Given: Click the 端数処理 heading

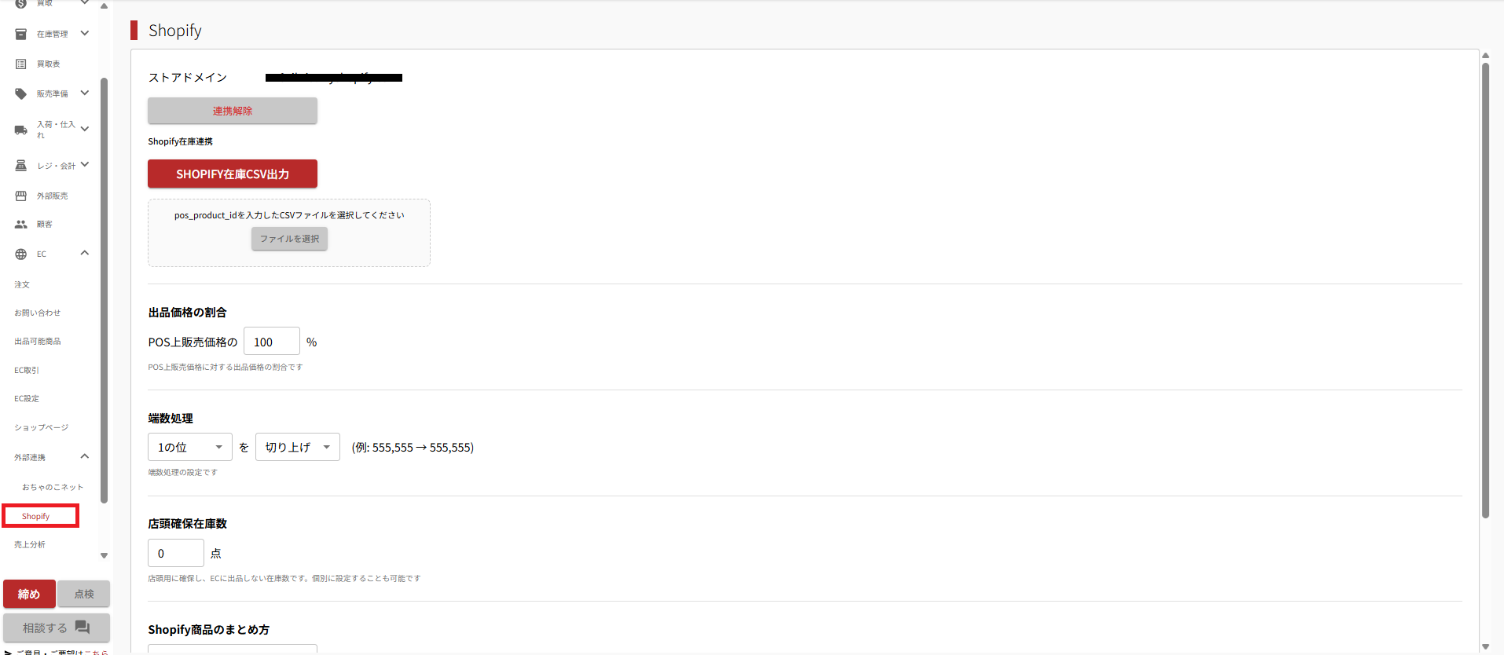Looking at the screenshot, I should [x=171, y=418].
